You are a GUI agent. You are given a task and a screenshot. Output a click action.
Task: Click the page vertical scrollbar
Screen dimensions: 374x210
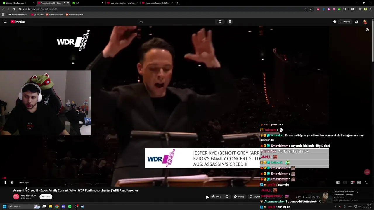coord(373,41)
